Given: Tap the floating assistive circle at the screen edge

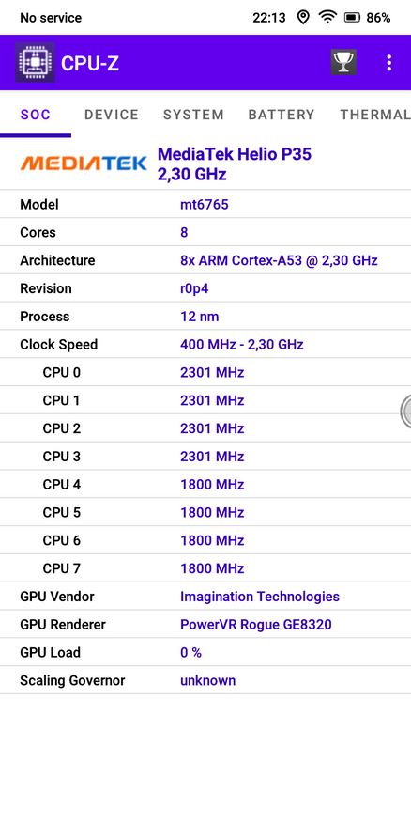Looking at the screenshot, I should coord(405,411).
